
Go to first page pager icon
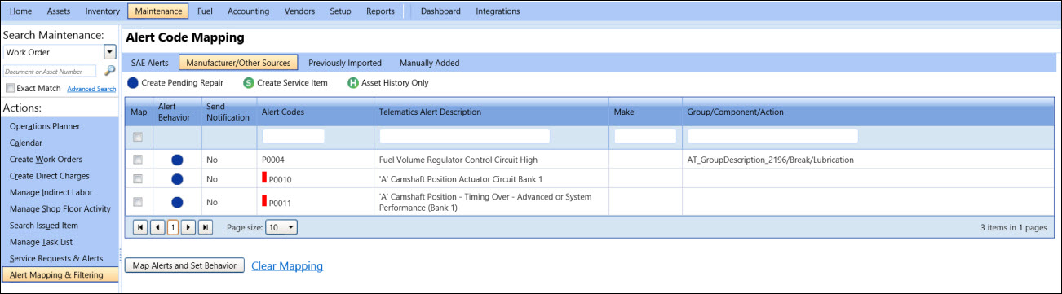(x=140, y=227)
